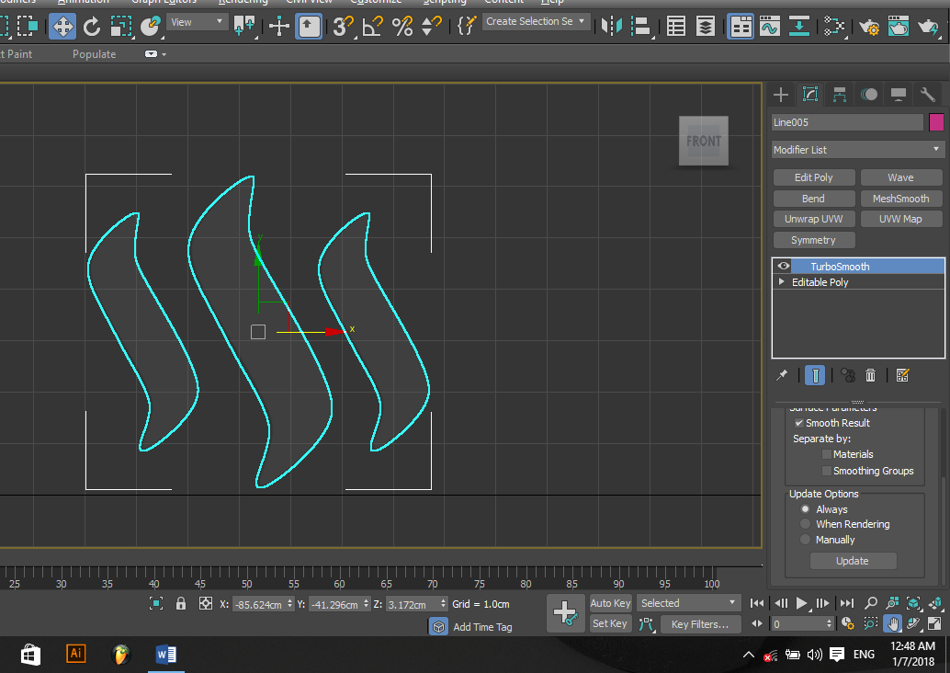The height and width of the screenshot is (673, 950).
Task: Toggle Isolate Selection in status bar
Action: (156, 603)
